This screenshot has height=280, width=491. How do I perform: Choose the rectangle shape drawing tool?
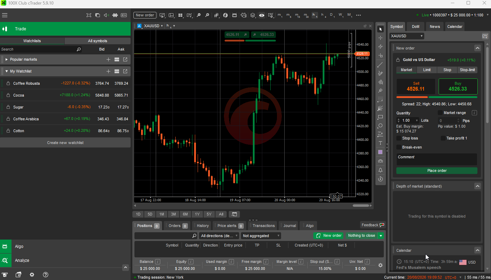[381, 117]
